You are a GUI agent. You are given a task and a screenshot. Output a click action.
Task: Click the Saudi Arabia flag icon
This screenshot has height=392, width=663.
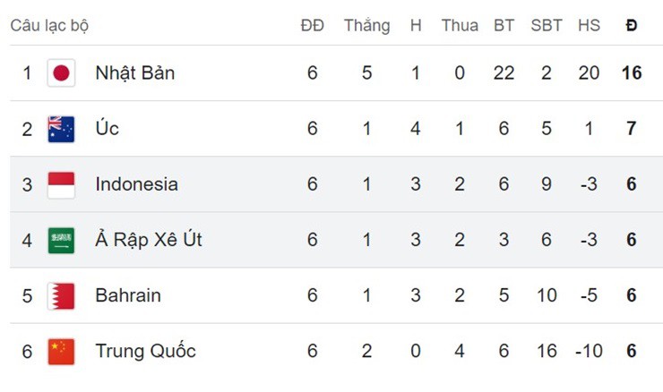(x=61, y=240)
